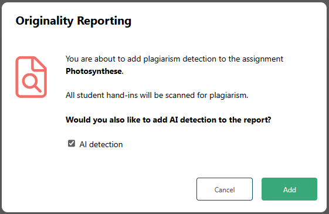Image resolution: width=329 pixels, height=214 pixels.
Task: Click the 'You are about to add plagiarism detection' sentence
Action: (x=174, y=65)
